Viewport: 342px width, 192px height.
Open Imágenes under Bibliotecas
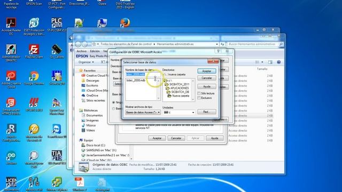92,121
